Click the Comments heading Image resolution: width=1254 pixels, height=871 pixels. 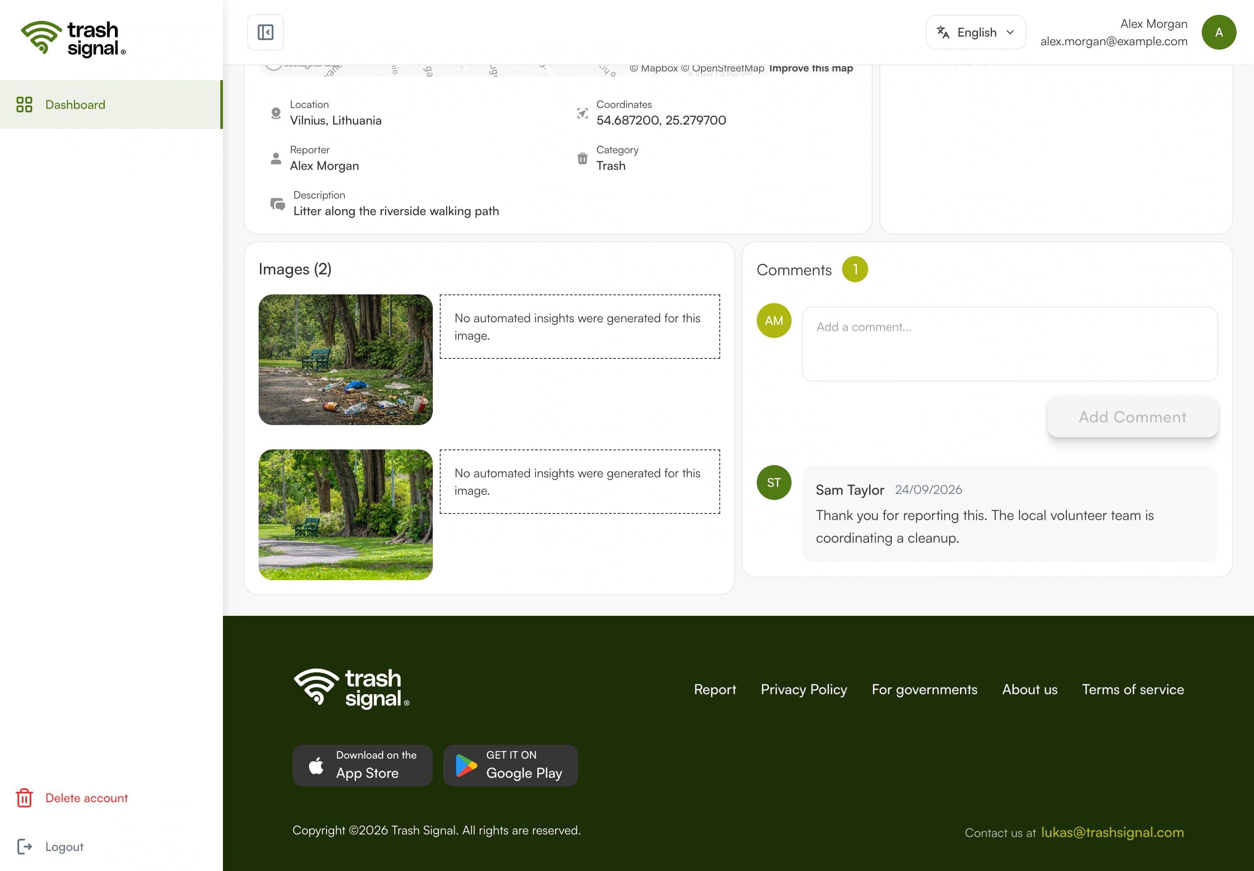(x=794, y=270)
